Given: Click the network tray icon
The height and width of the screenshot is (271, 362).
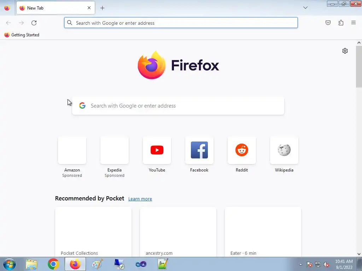Looking at the screenshot, I should pos(318,264).
